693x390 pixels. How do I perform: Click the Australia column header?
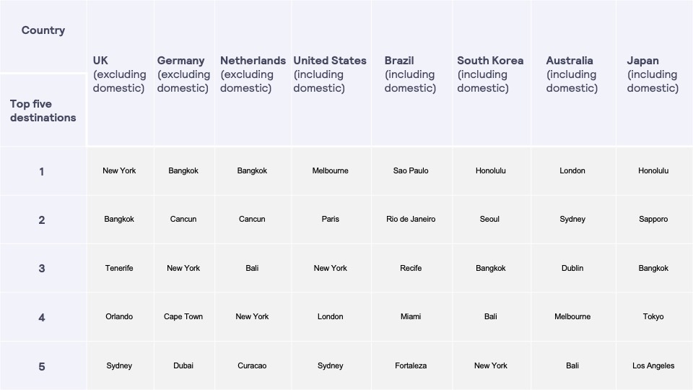click(x=572, y=74)
